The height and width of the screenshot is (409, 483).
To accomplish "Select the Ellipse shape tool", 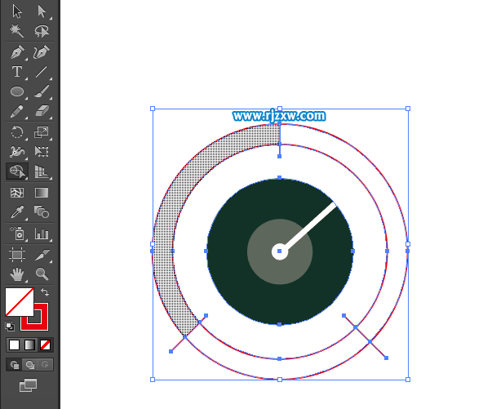I will pyautogui.click(x=17, y=91).
